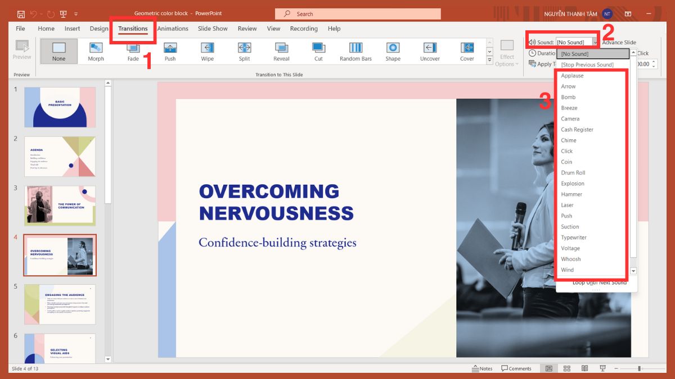The image size is (675, 379).
Task: Select the Drum Roll sound
Action: pyautogui.click(x=573, y=172)
